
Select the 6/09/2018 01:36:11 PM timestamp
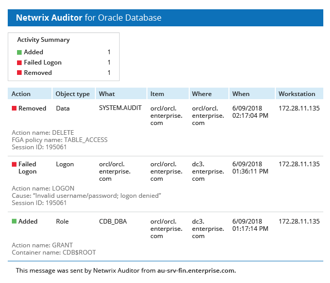point(250,168)
